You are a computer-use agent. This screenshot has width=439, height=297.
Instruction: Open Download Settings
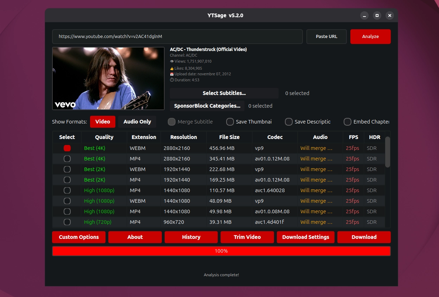coord(306,237)
